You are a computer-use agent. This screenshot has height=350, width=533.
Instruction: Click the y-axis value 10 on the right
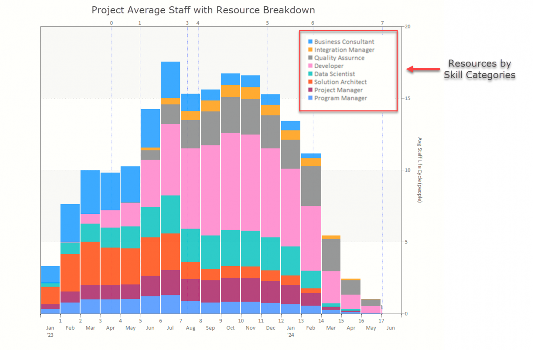point(407,170)
